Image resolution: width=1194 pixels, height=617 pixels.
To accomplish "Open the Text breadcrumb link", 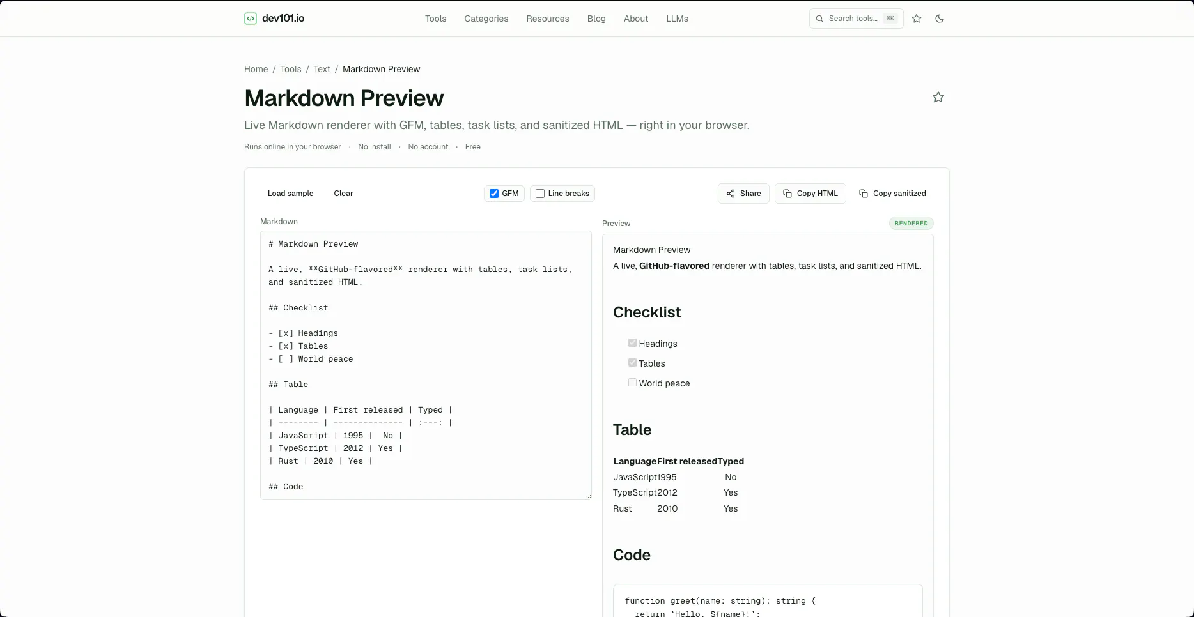I will click(322, 69).
